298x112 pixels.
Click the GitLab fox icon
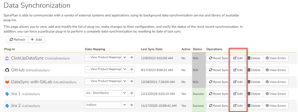click(x=7, y=82)
